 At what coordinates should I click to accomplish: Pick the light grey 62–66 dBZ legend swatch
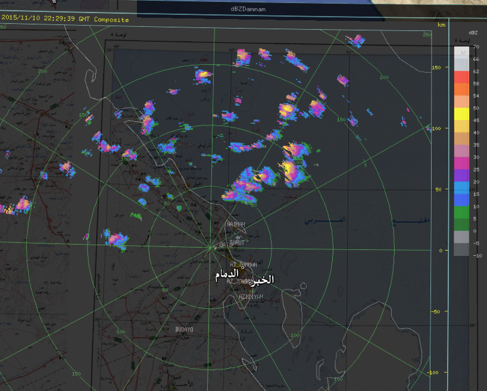click(x=461, y=65)
